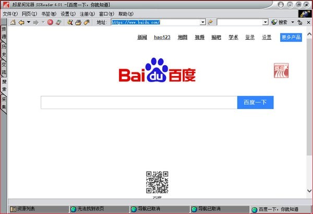The height and width of the screenshot is (214, 313).
Task: Open the hao123 link
Action: coord(162,37)
